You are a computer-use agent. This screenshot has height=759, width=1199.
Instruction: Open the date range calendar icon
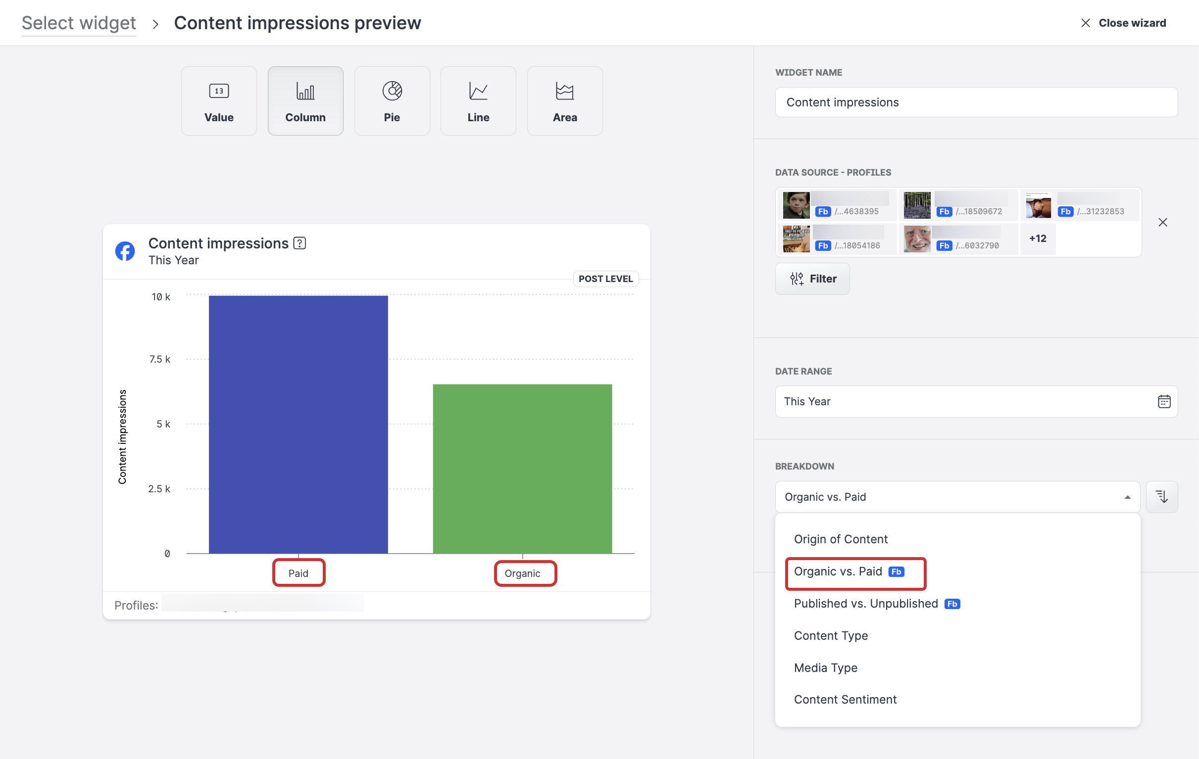point(1163,401)
